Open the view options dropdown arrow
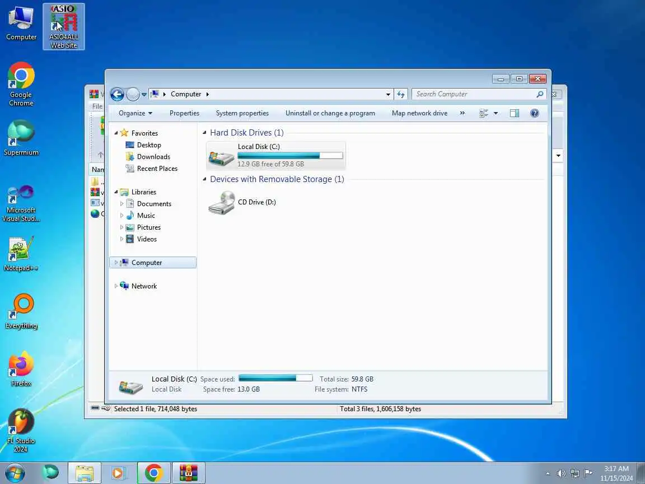Viewport: 645px width, 484px height. (x=496, y=113)
